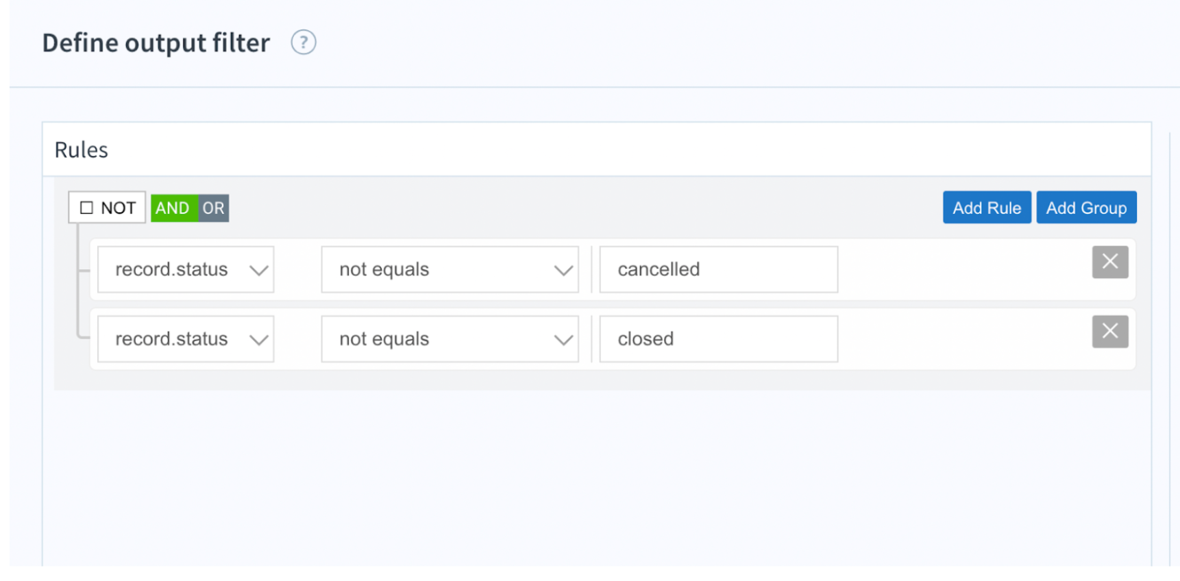Toggle the NOT checkbox
The height and width of the screenshot is (581, 1180).
(x=86, y=208)
